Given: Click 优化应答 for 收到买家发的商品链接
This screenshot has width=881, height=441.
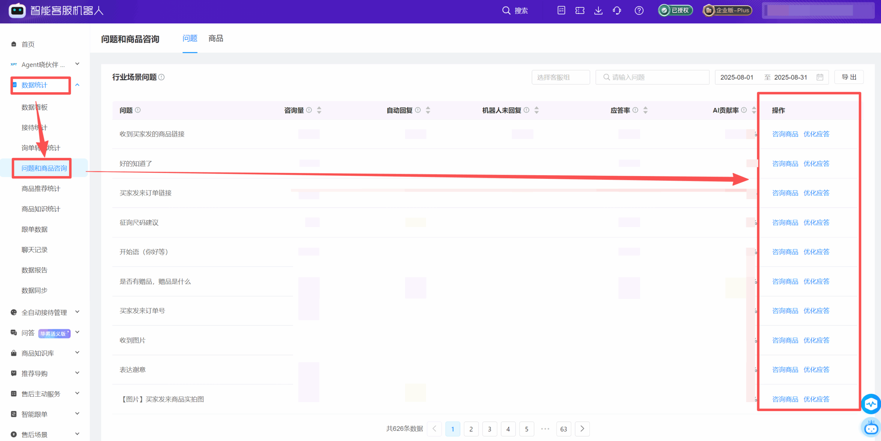Looking at the screenshot, I should click(816, 134).
